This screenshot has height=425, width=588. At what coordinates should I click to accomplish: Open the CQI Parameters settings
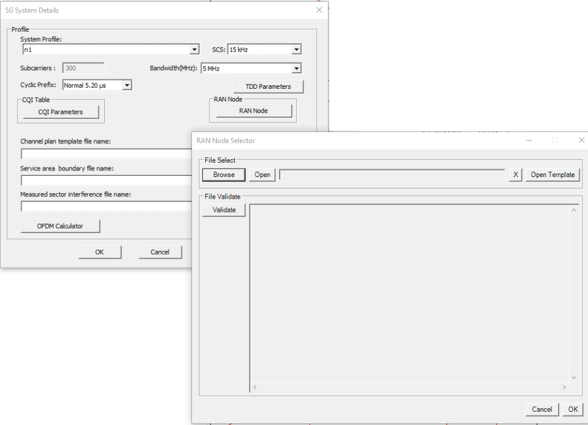[60, 112]
